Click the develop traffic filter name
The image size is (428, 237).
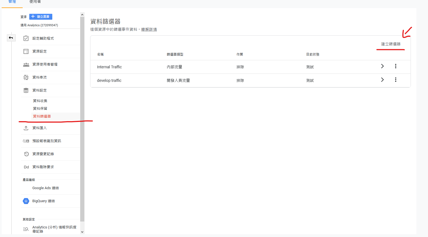[109, 80]
